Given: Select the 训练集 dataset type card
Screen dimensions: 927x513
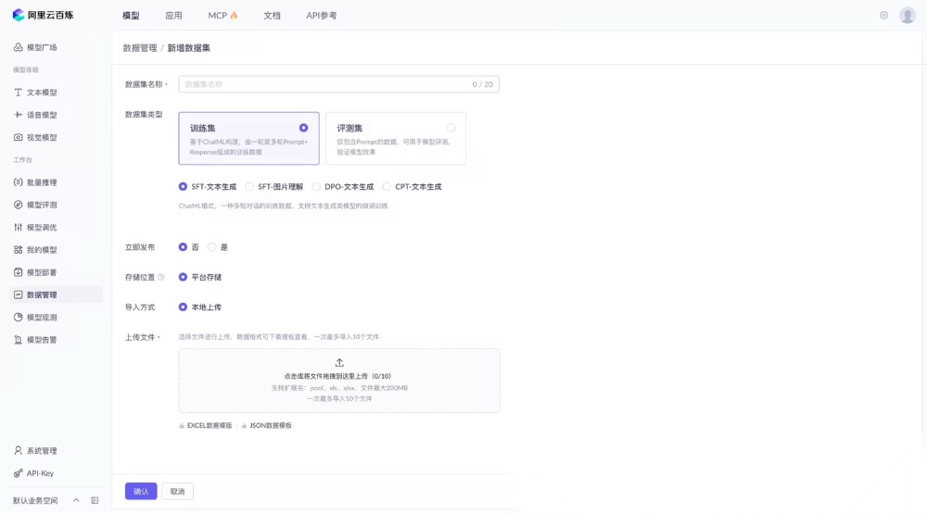Looking at the screenshot, I should [x=248, y=138].
